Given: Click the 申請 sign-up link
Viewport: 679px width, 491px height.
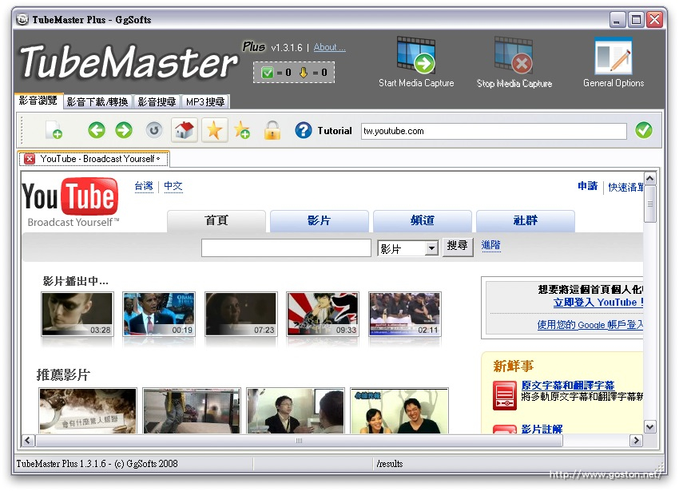Looking at the screenshot, I should 588,186.
